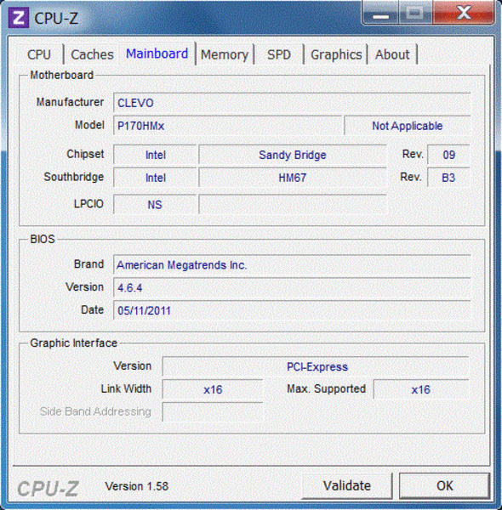Image resolution: width=502 pixels, height=510 pixels.
Task: Click the Link Width x16 field
Action: [213, 389]
